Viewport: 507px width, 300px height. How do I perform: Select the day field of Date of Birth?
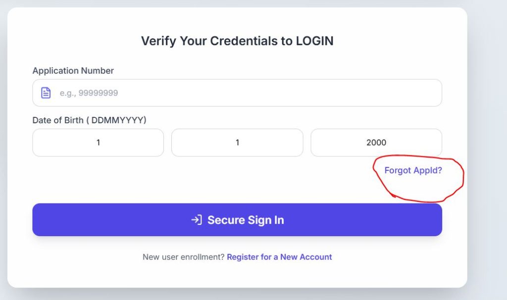[98, 143]
